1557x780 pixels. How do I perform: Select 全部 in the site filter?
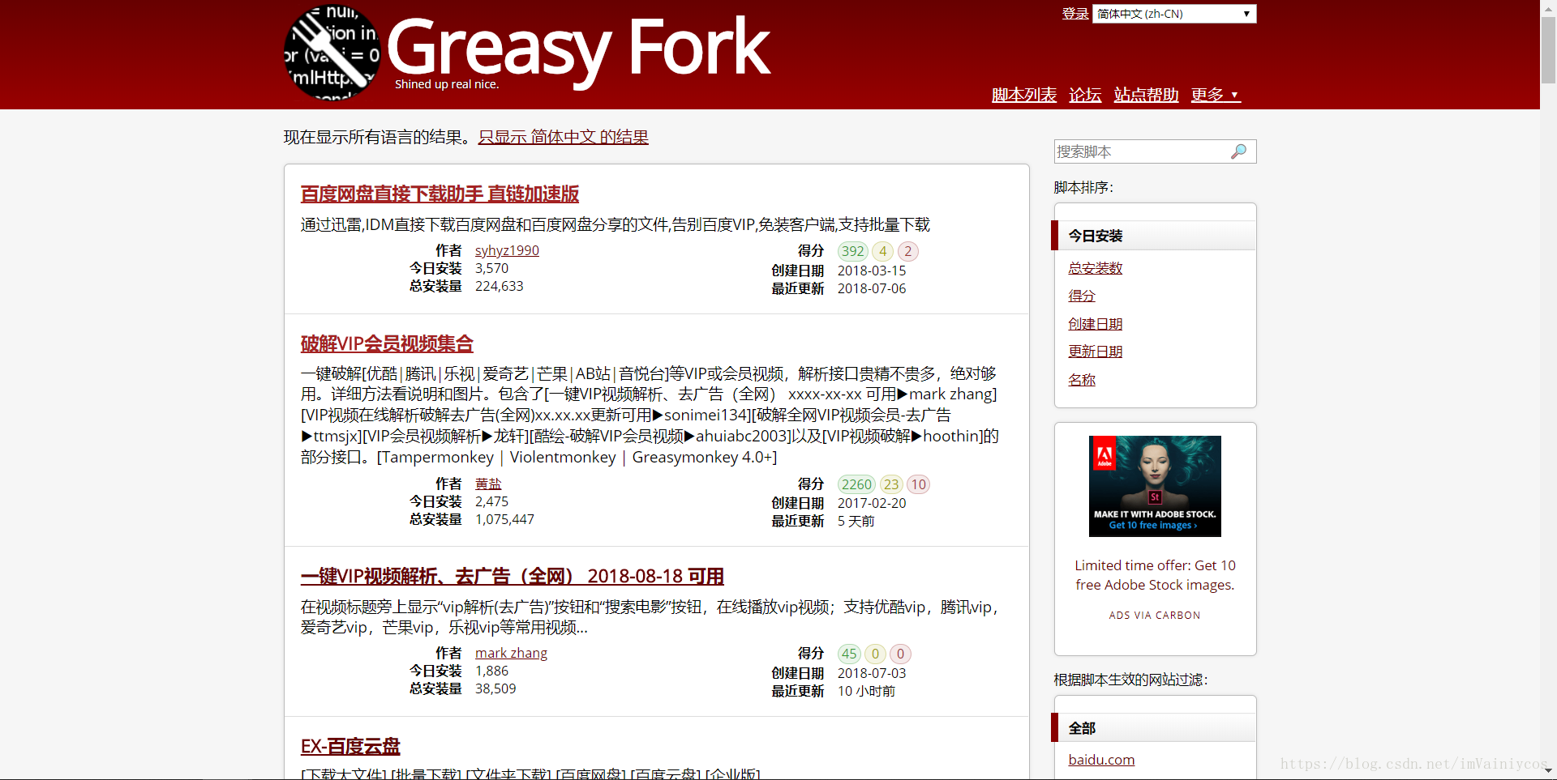click(x=1155, y=728)
